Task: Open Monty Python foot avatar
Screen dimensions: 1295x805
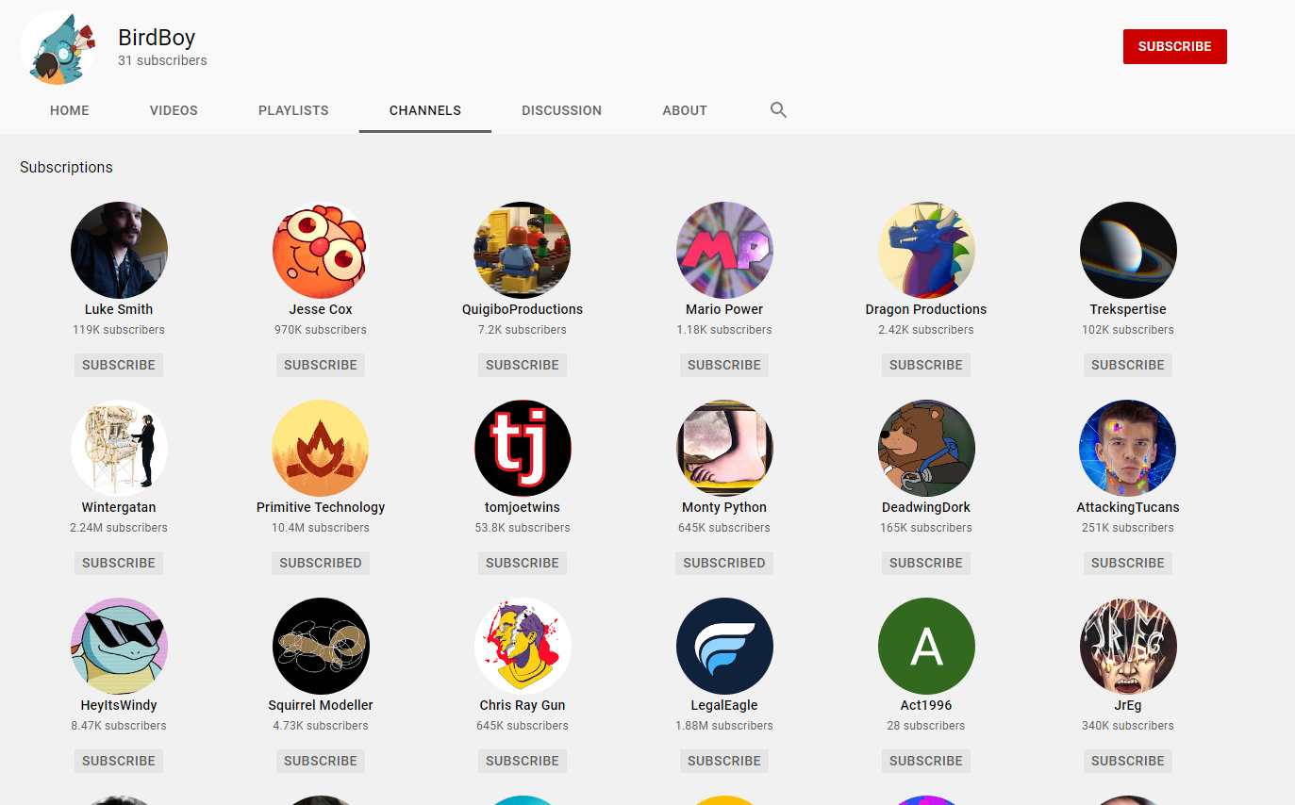Action: tap(724, 448)
